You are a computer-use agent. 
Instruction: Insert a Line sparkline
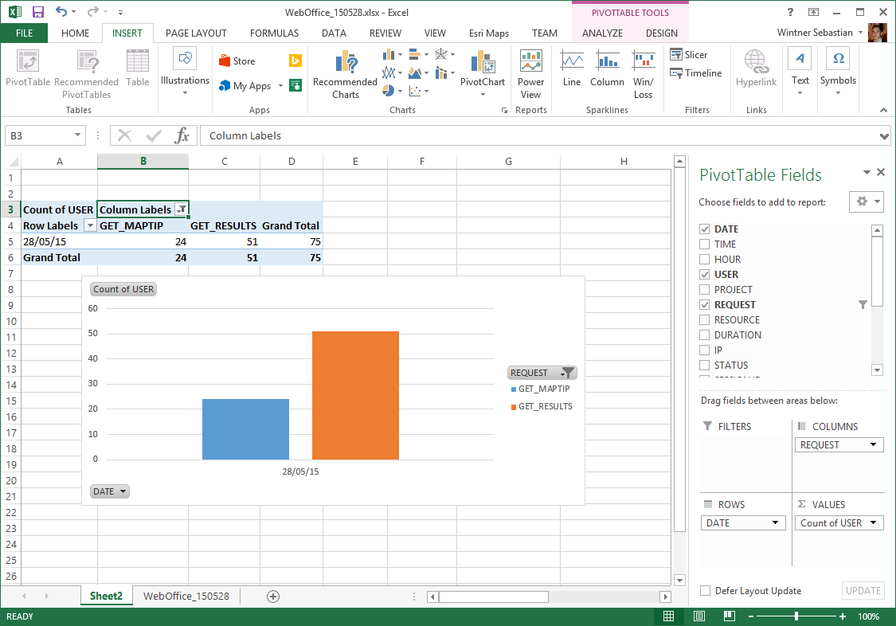(x=571, y=73)
